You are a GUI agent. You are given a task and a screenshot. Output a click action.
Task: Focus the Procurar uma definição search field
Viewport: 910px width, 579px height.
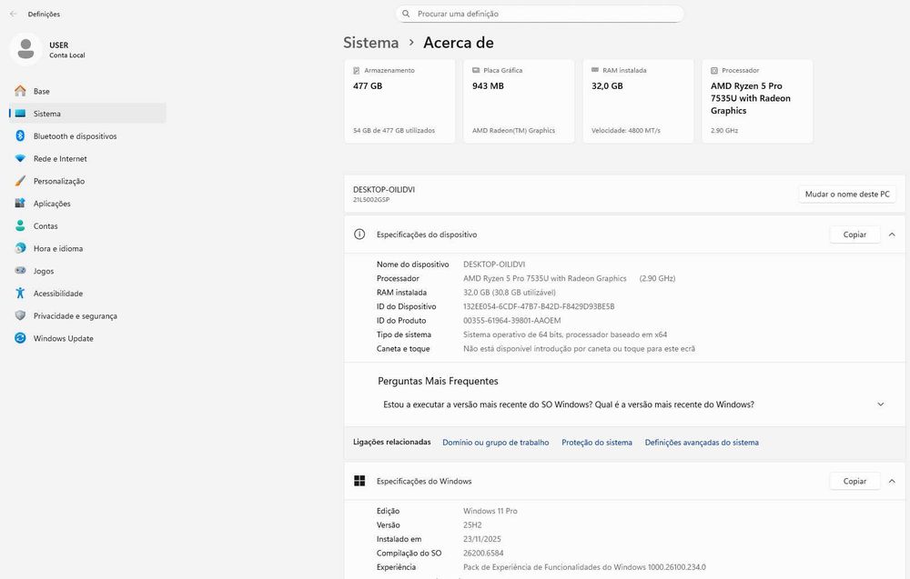click(x=540, y=14)
